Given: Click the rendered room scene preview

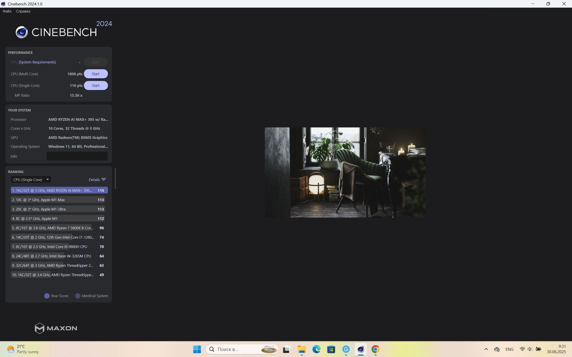Looking at the screenshot, I should coord(345,173).
